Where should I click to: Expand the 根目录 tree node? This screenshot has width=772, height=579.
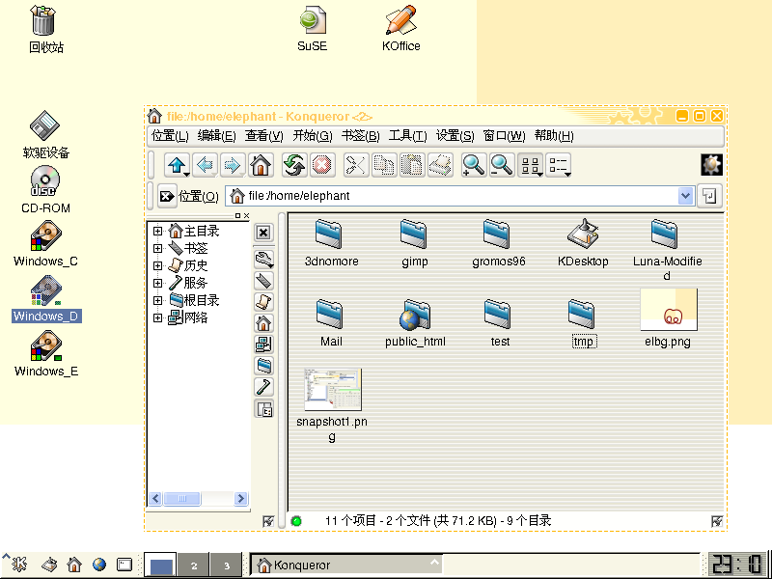[x=157, y=300]
